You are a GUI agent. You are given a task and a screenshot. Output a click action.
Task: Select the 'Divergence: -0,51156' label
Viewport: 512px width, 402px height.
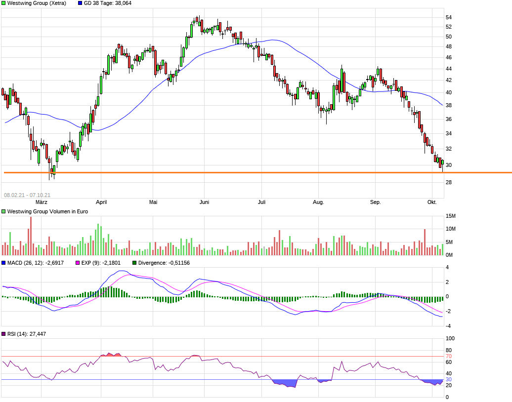(x=164, y=263)
